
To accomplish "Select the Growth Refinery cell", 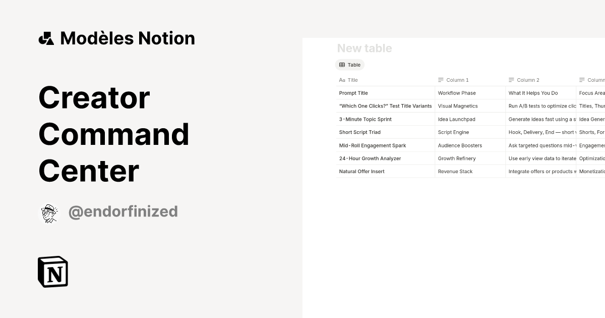I will tap(457, 158).
